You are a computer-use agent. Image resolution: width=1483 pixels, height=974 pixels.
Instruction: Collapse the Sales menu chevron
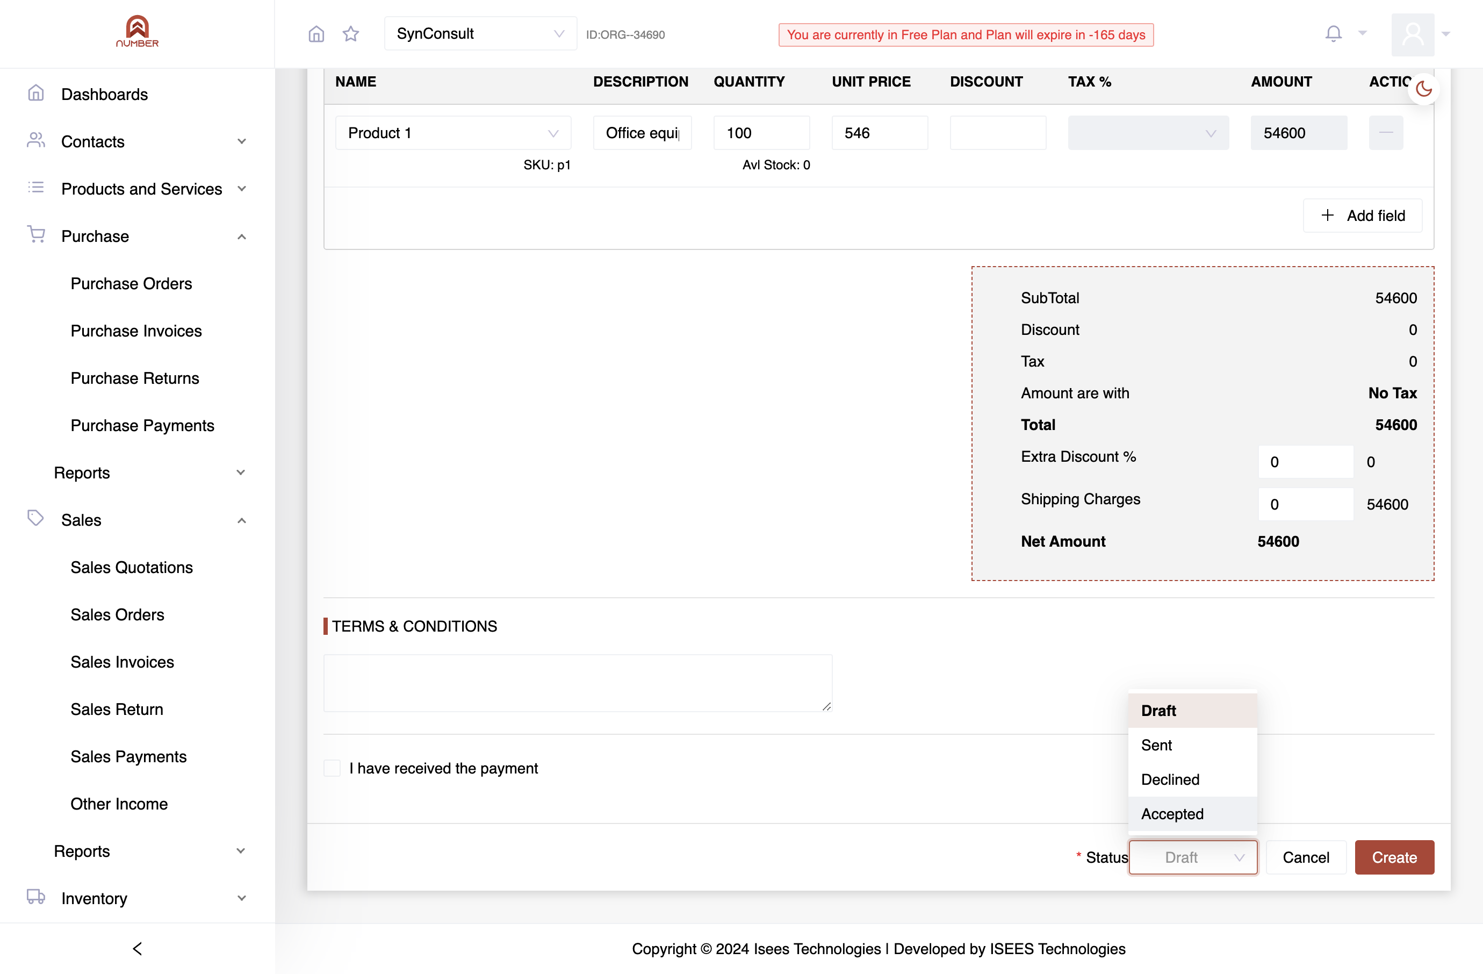point(242,520)
